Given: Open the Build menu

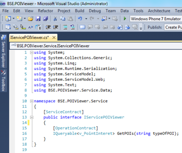Looking at the screenshot, I should coord(79,11).
